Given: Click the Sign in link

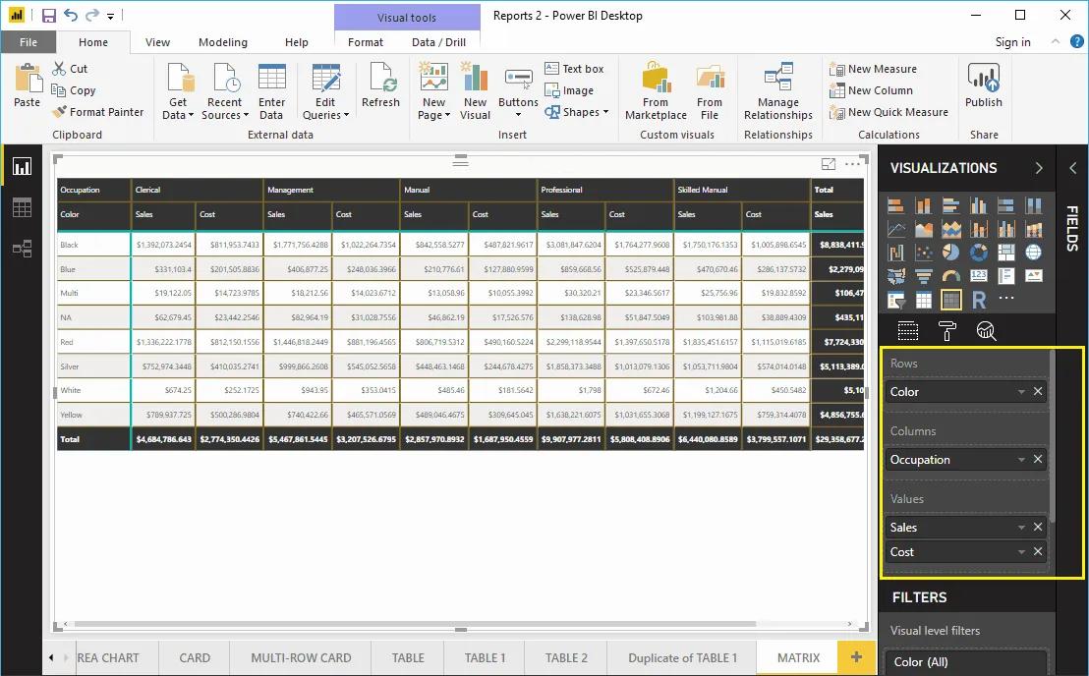Looking at the screenshot, I should click(1013, 42).
